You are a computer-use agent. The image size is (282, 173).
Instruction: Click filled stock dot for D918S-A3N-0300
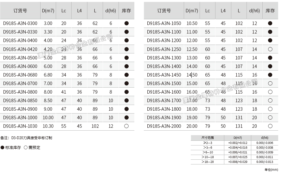click(x=126, y=23)
